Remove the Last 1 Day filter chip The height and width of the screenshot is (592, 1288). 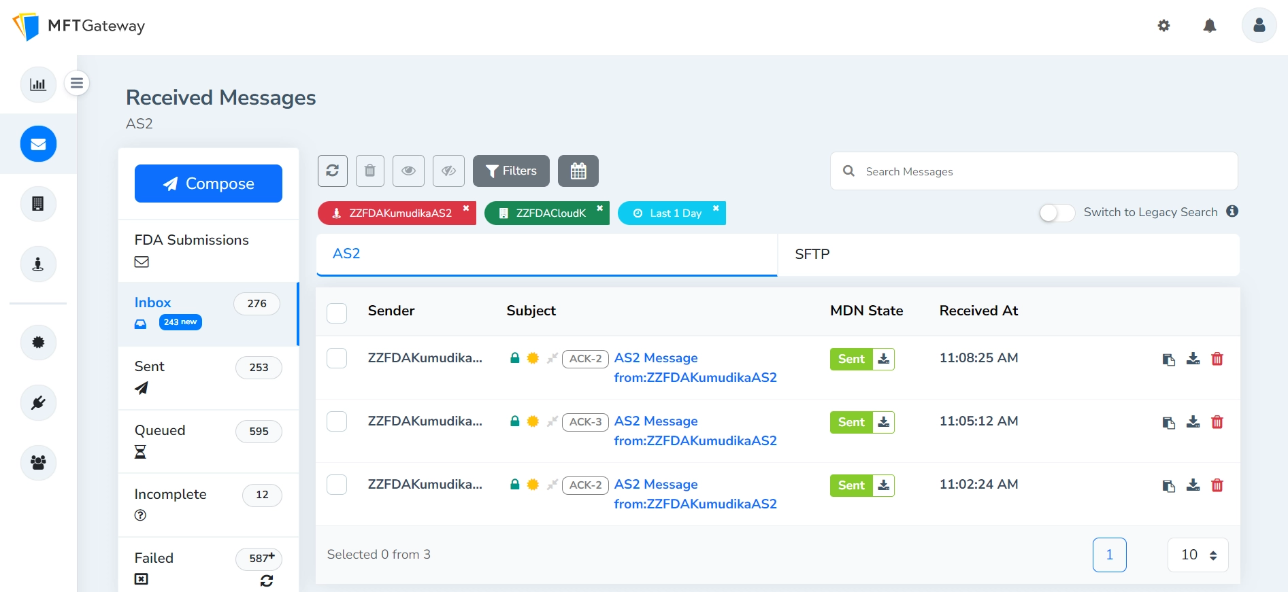tap(716, 209)
